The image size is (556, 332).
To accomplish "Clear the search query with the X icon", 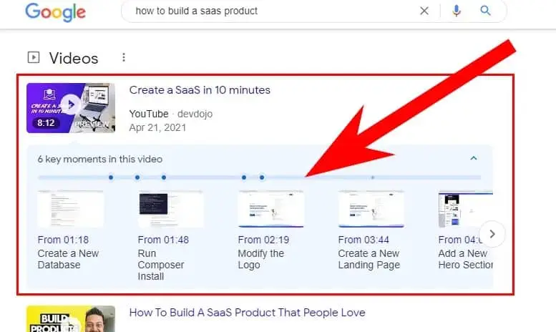I will 424,11.
